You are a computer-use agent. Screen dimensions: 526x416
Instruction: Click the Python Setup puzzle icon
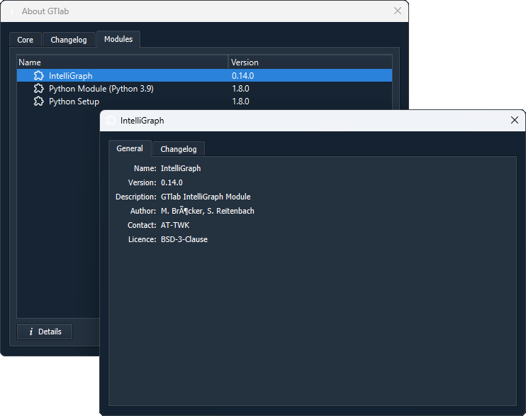(x=39, y=101)
